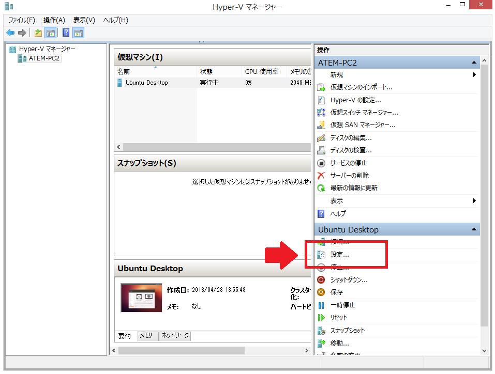Expand 新規 submenu arrow
Image resolution: width=495 pixels, height=374 pixels.
point(474,75)
